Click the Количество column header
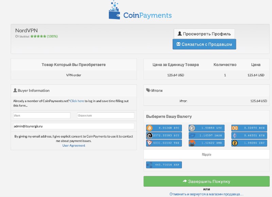Viewport: 272px width, 197px height. (225, 65)
